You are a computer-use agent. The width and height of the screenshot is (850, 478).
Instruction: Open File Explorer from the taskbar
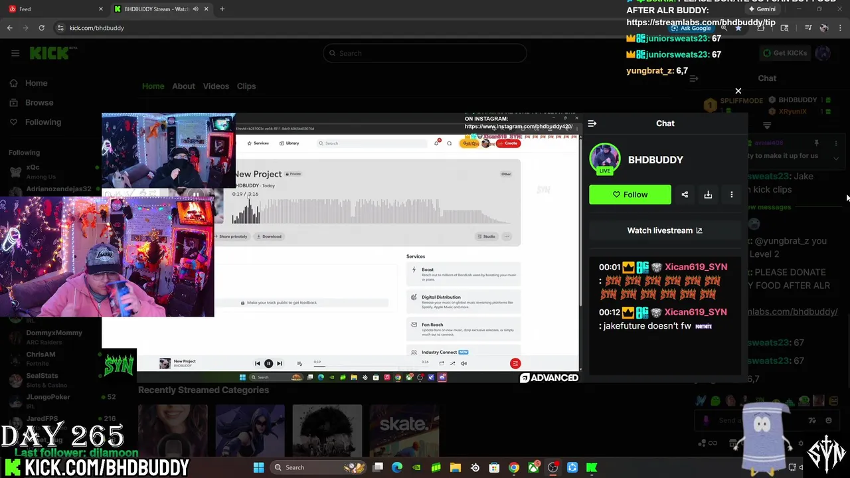(456, 467)
